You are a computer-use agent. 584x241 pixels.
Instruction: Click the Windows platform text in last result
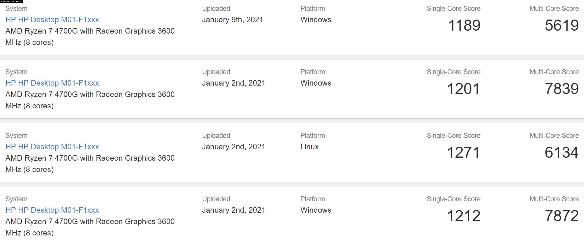pos(316,210)
